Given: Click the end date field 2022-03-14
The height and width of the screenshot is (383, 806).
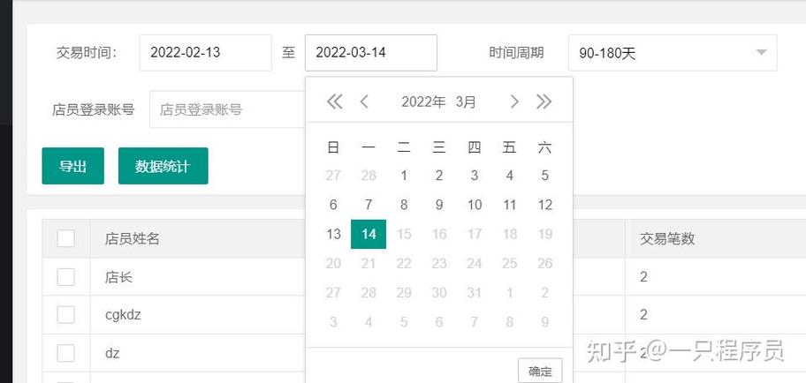Looking at the screenshot, I should click(371, 53).
